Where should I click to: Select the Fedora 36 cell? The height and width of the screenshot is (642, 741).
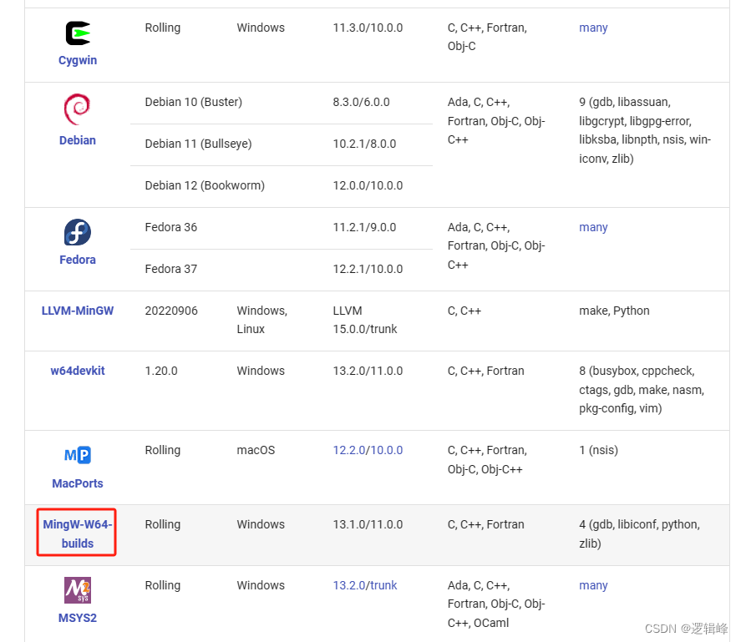pos(170,227)
